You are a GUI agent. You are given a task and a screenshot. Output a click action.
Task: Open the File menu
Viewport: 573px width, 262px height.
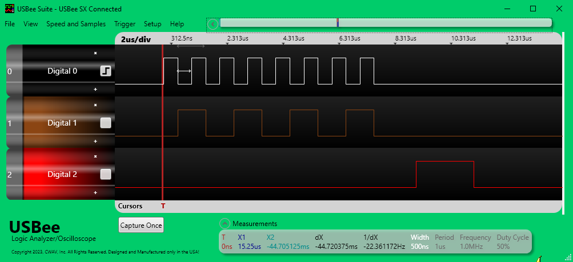[x=10, y=24]
